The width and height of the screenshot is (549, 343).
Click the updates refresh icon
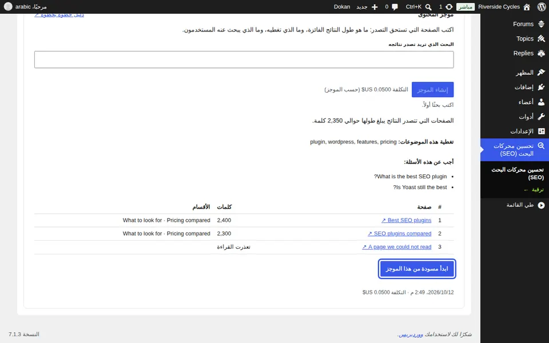coord(449,7)
